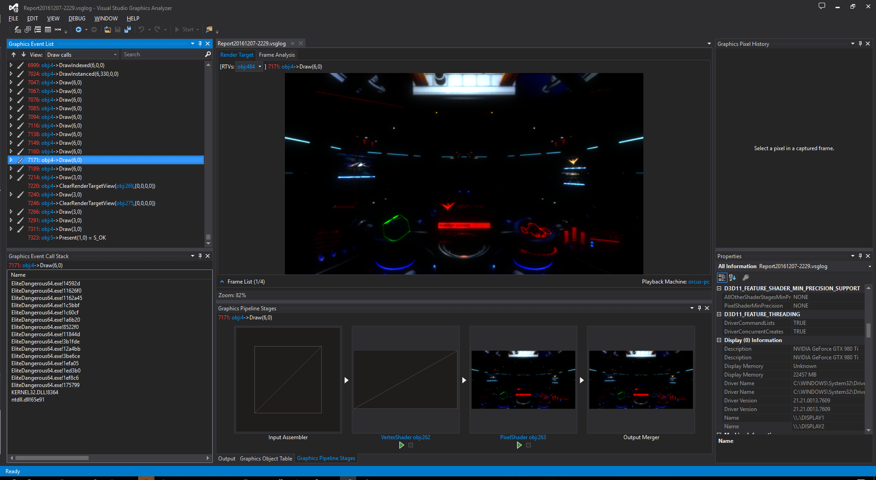Click obj:269 link in ClearRenderTargetView row

pyautogui.click(x=124, y=186)
